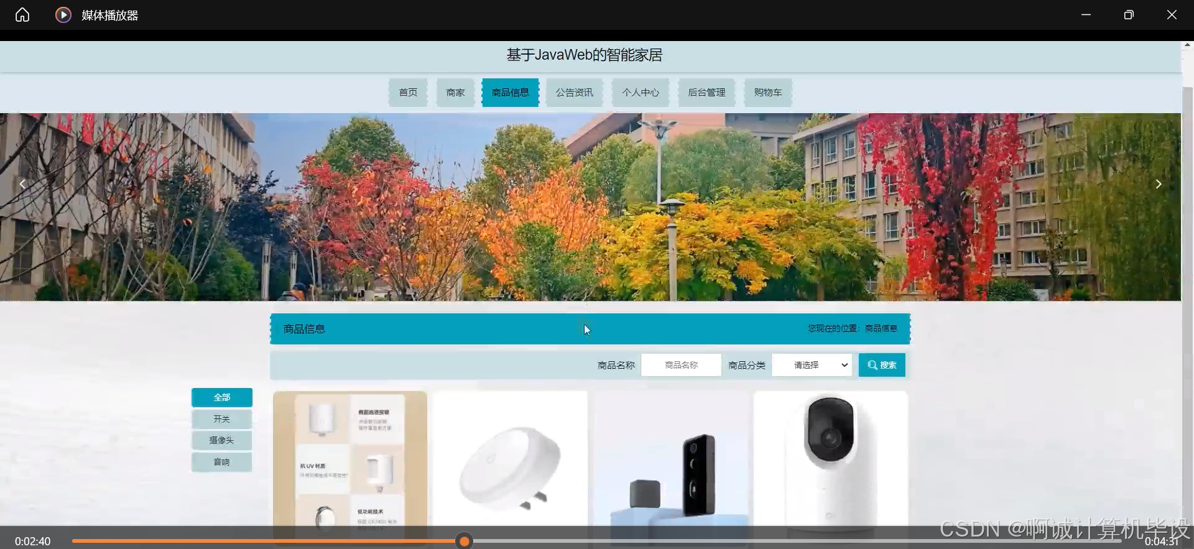Screen dimensions: 1194x549
Task: Click the media player play logo icon
Action: 63,15
